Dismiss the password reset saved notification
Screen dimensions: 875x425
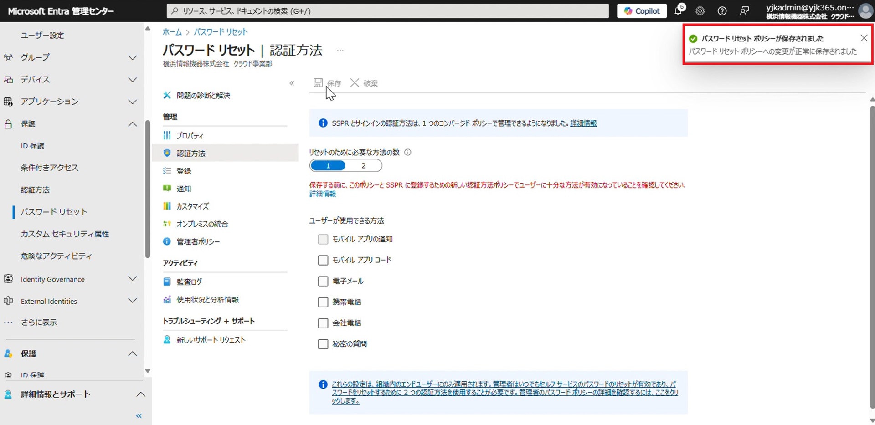(x=864, y=38)
